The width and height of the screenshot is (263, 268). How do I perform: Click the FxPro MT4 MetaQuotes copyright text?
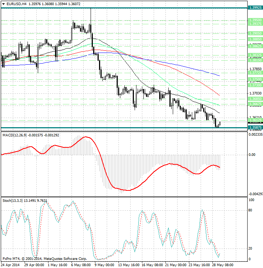tap(45, 259)
